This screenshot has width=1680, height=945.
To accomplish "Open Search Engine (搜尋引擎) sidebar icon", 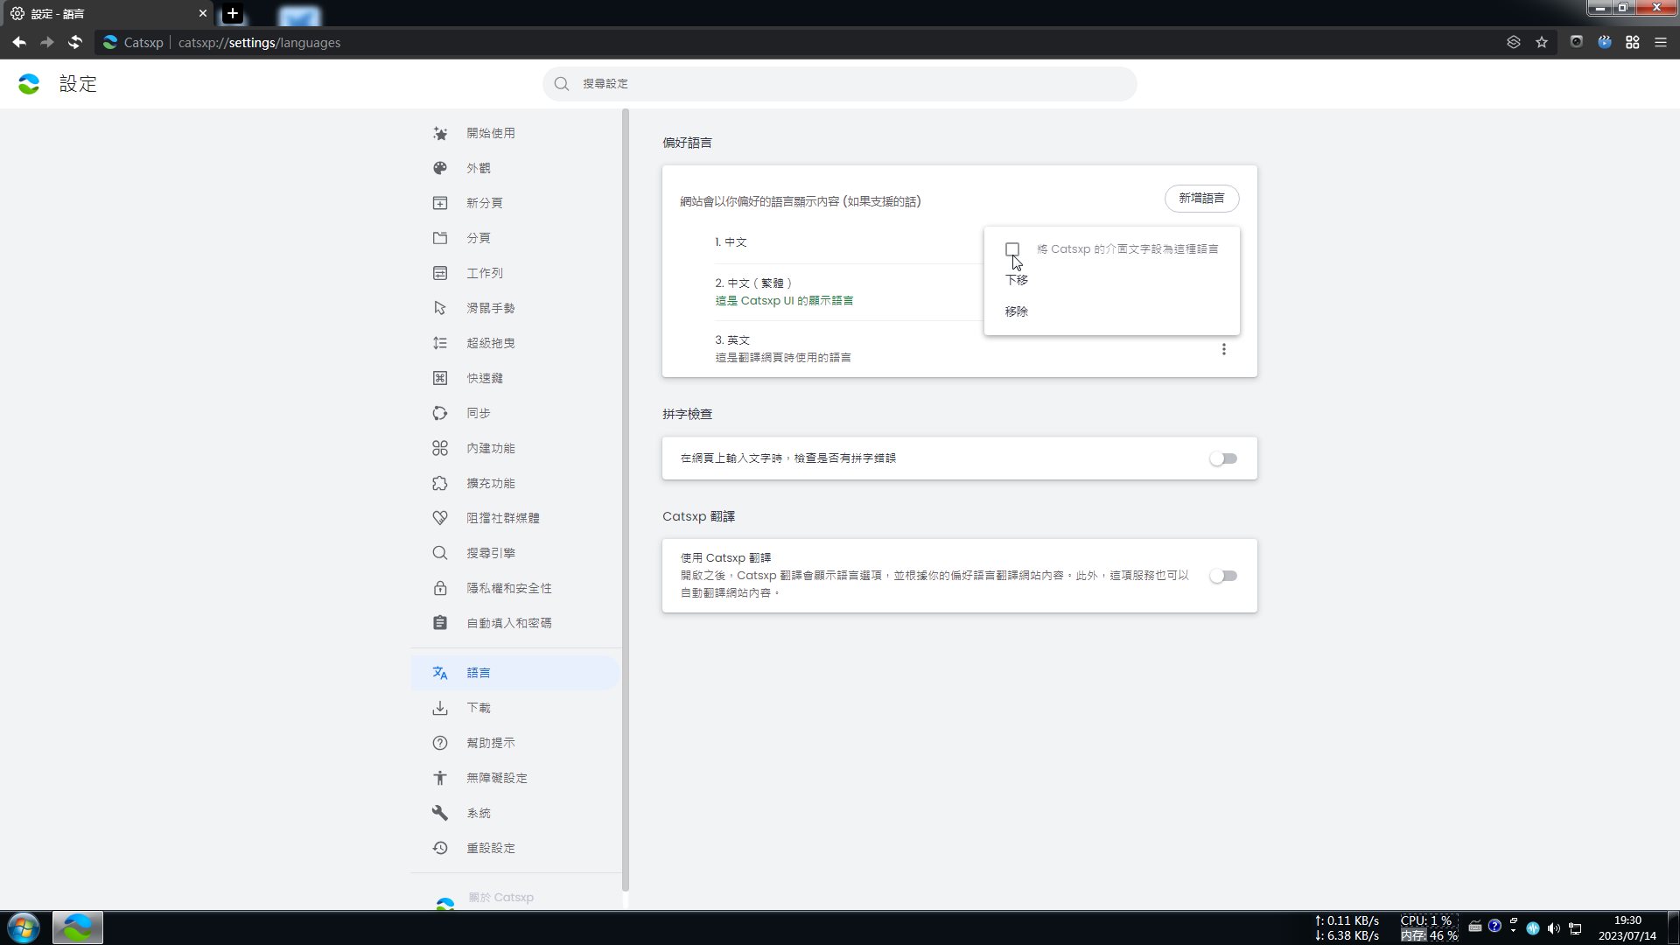I will pos(440,553).
